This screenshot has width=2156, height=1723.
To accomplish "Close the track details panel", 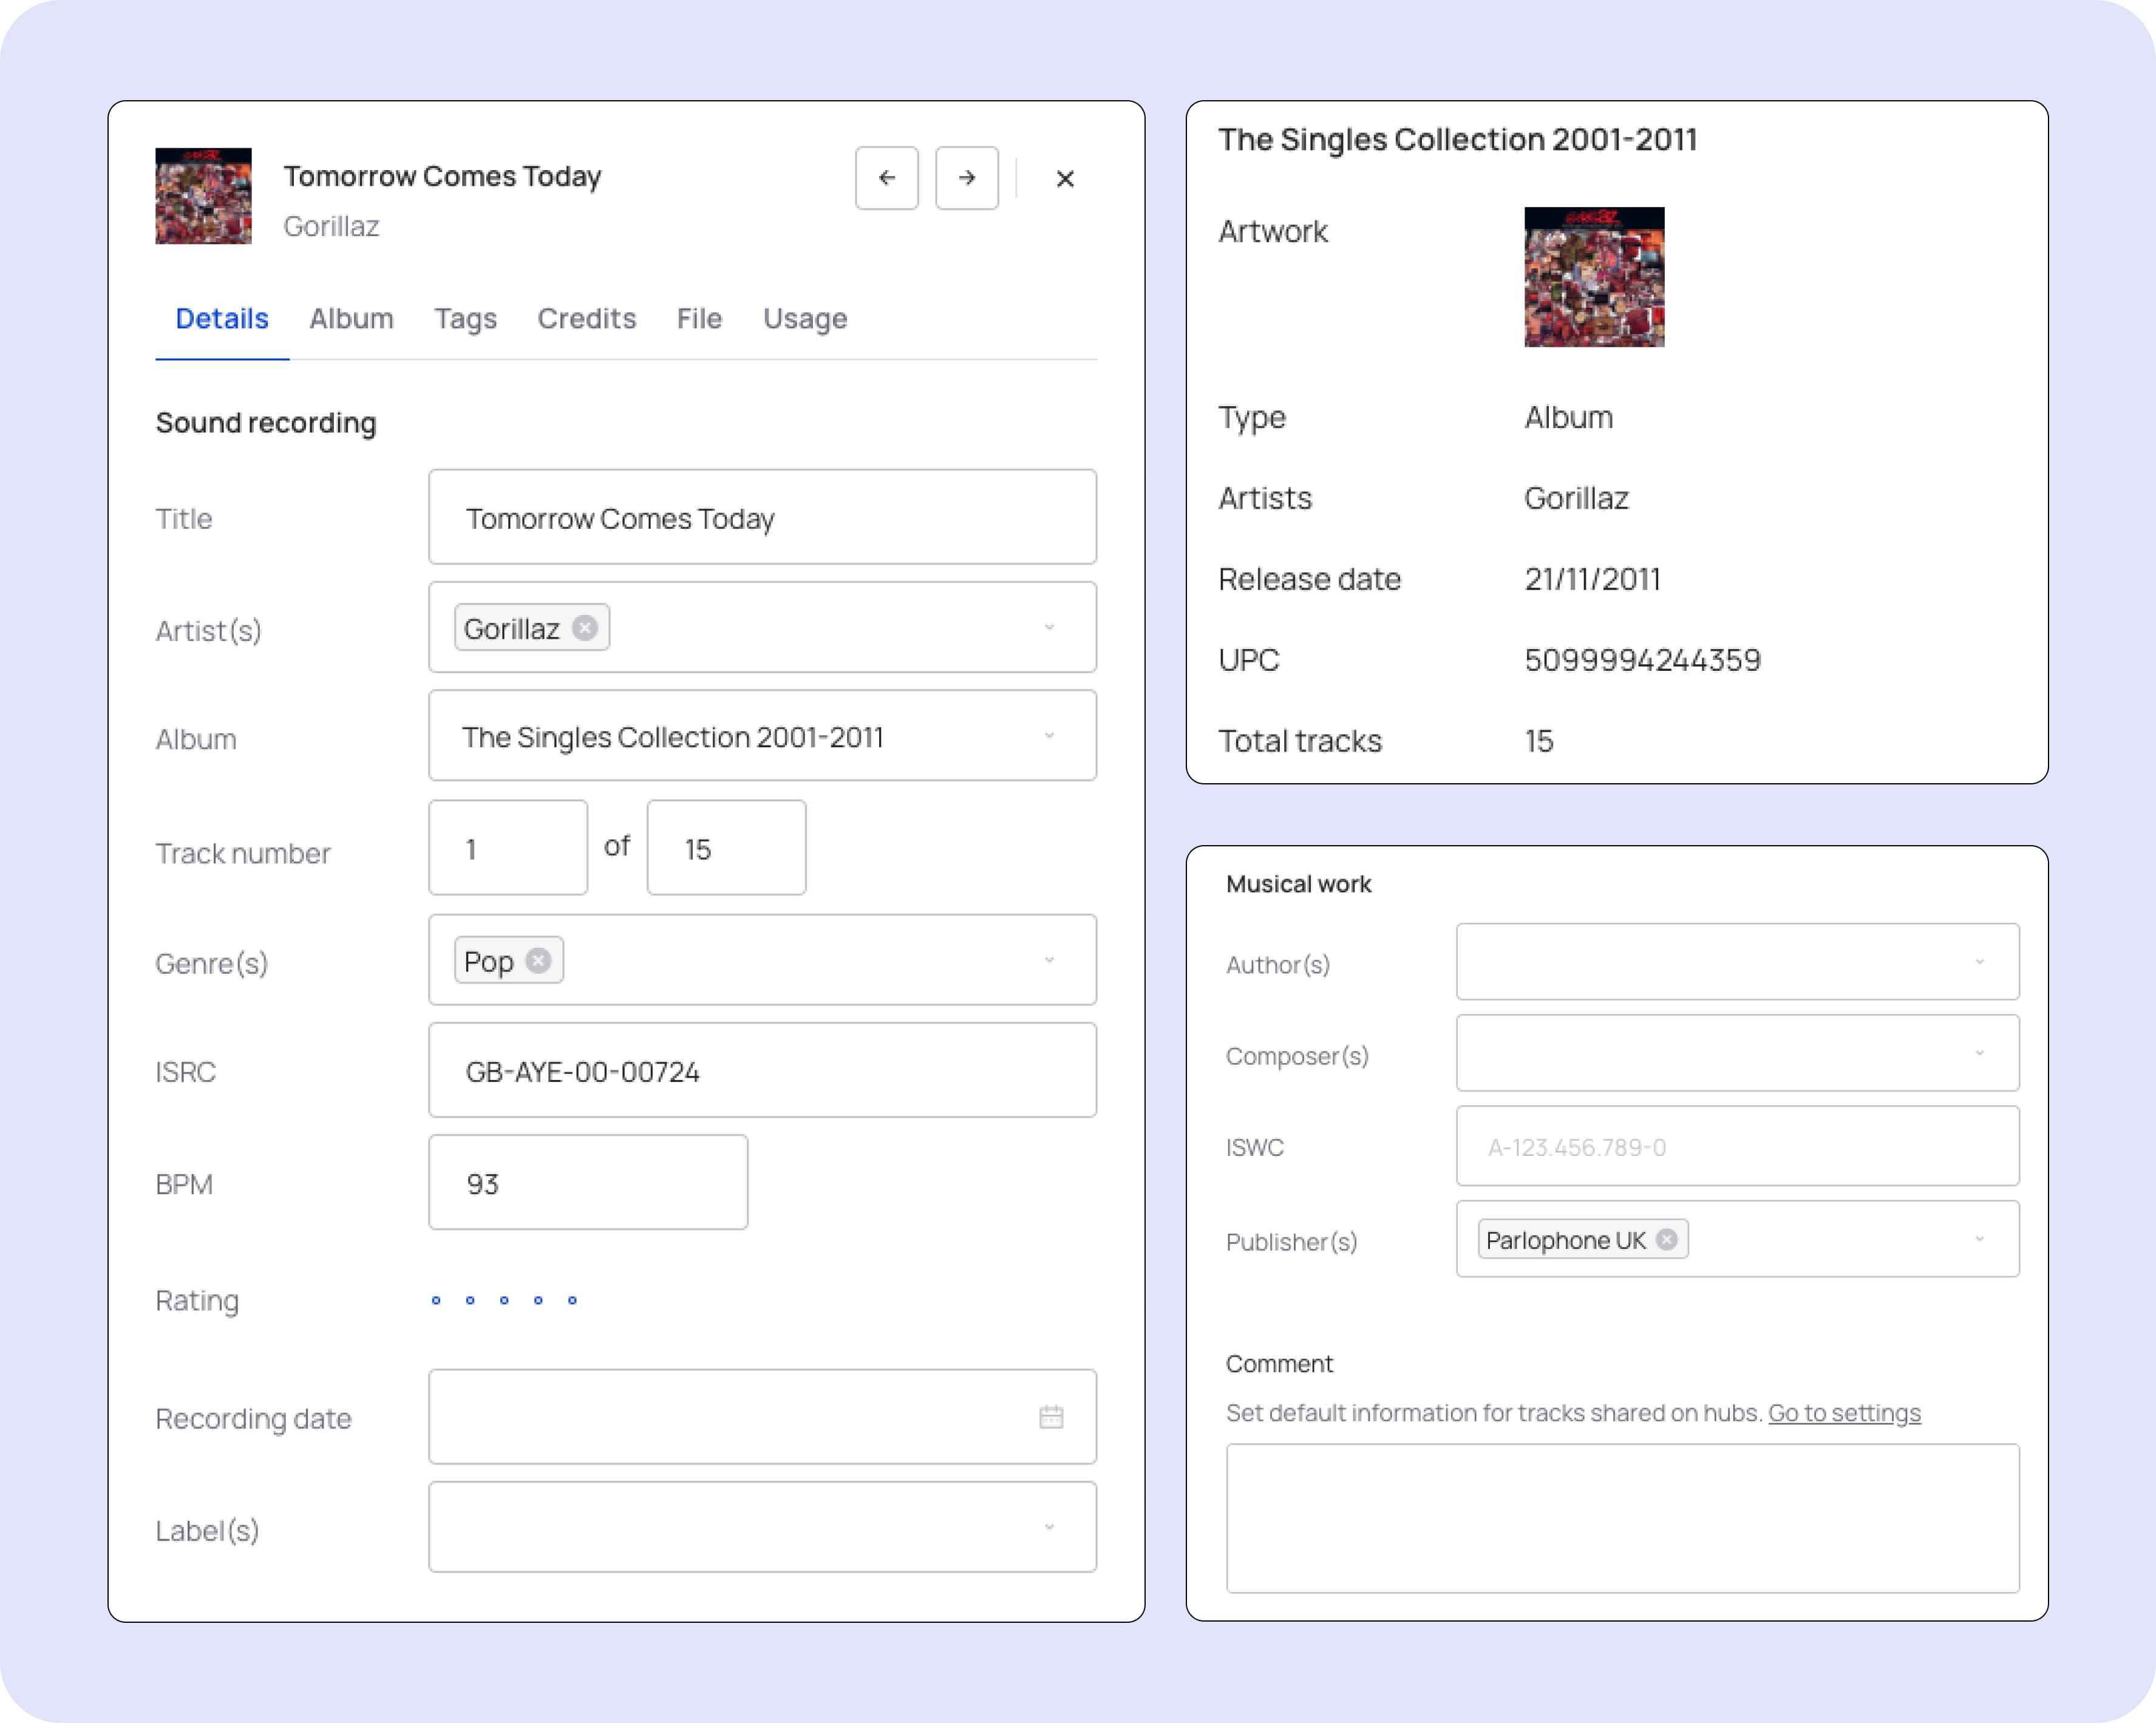I will 1065,178.
